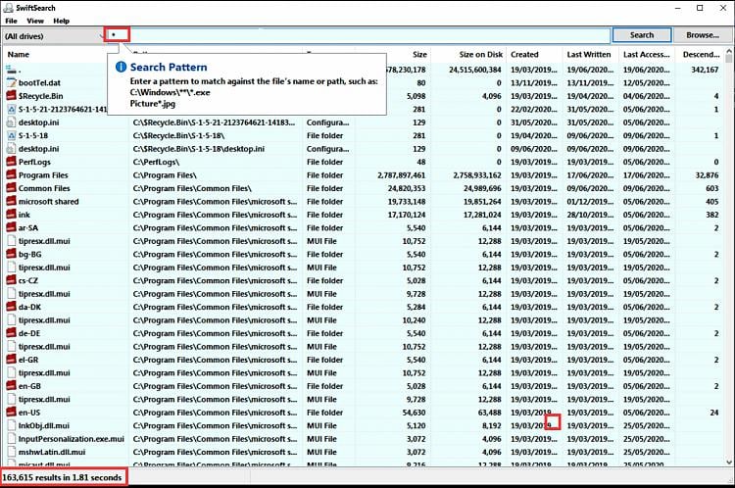Click the cs-CZ folder icon
The image size is (735, 488).
tap(11, 280)
